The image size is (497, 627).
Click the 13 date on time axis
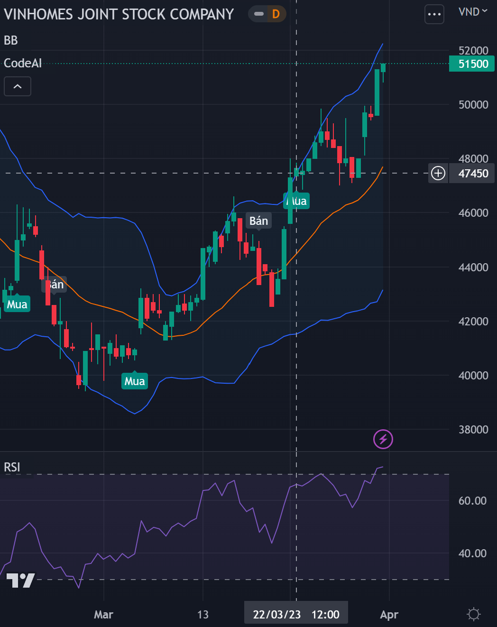pyautogui.click(x=202, y=615)
